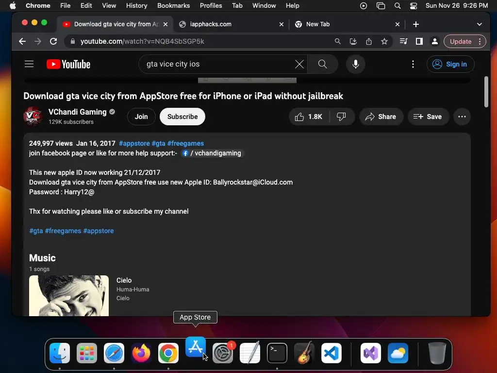Go forward in browser history

coord(38,41)
